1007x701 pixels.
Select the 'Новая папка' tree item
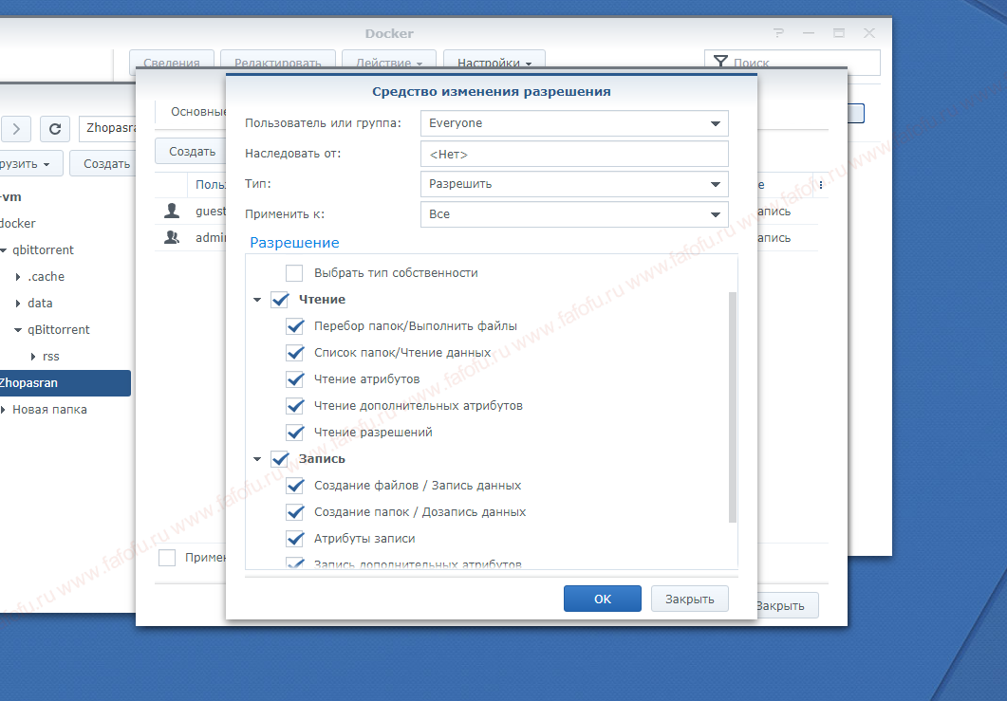tap(49, 410)
